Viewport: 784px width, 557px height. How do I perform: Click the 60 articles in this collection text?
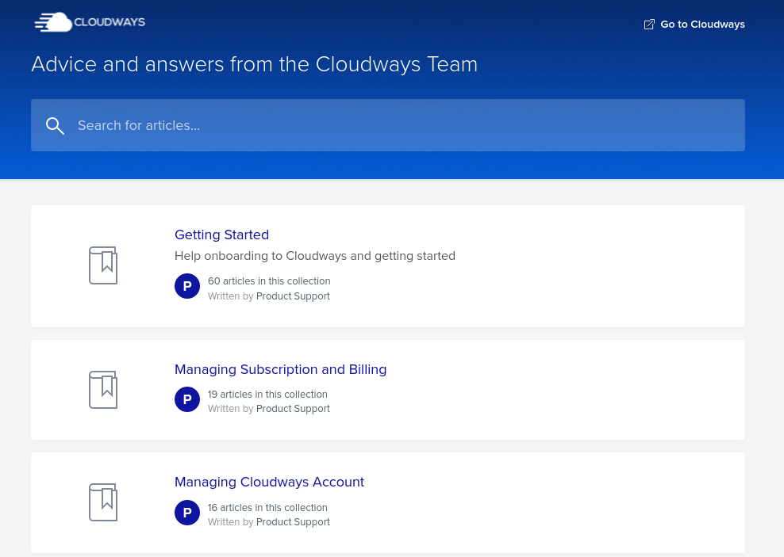coord(269,281)
